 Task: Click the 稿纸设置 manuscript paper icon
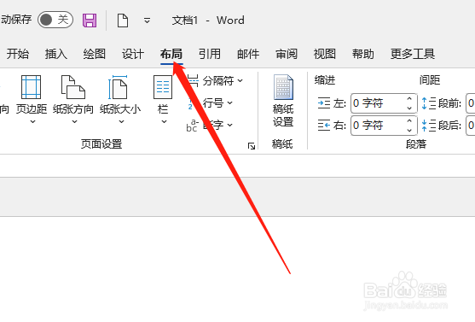click(x=283, y=87)
